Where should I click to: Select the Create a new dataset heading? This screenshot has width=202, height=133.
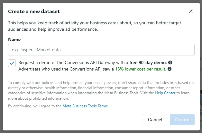(x=34, y=12)
